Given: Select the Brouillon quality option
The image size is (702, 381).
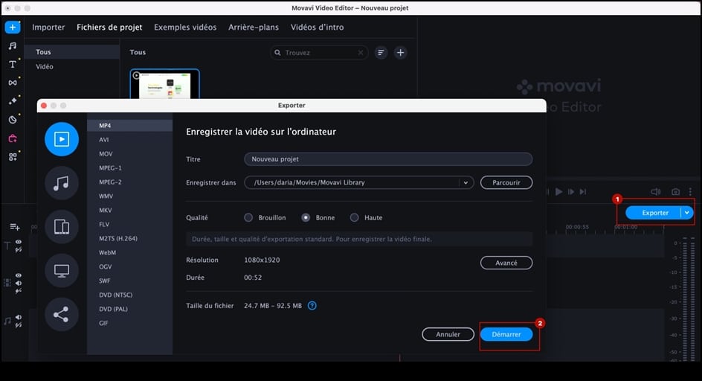Looking at the screenshot, I should (x=248, y=218).
